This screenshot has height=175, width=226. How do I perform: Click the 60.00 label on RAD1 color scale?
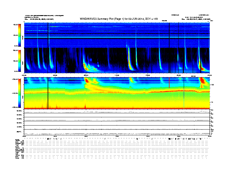pos(15,50)
